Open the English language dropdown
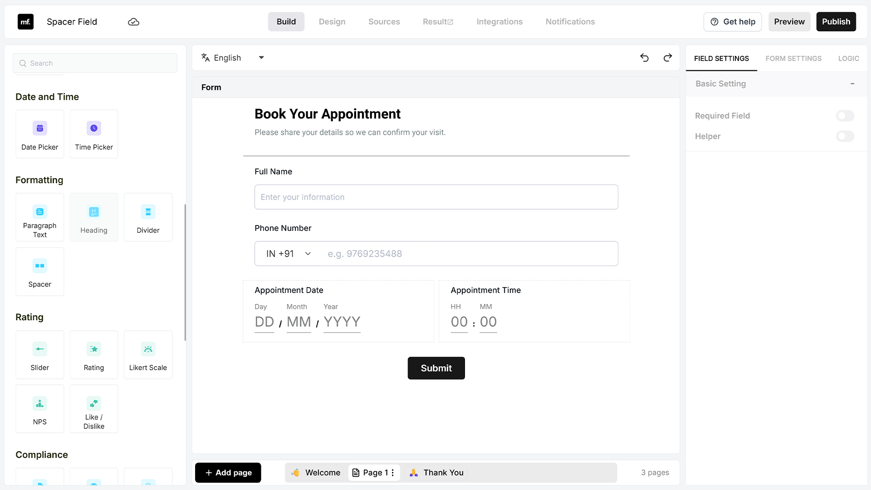The height and width of the screenshot is (490, 871). click(x=233, y=58)
